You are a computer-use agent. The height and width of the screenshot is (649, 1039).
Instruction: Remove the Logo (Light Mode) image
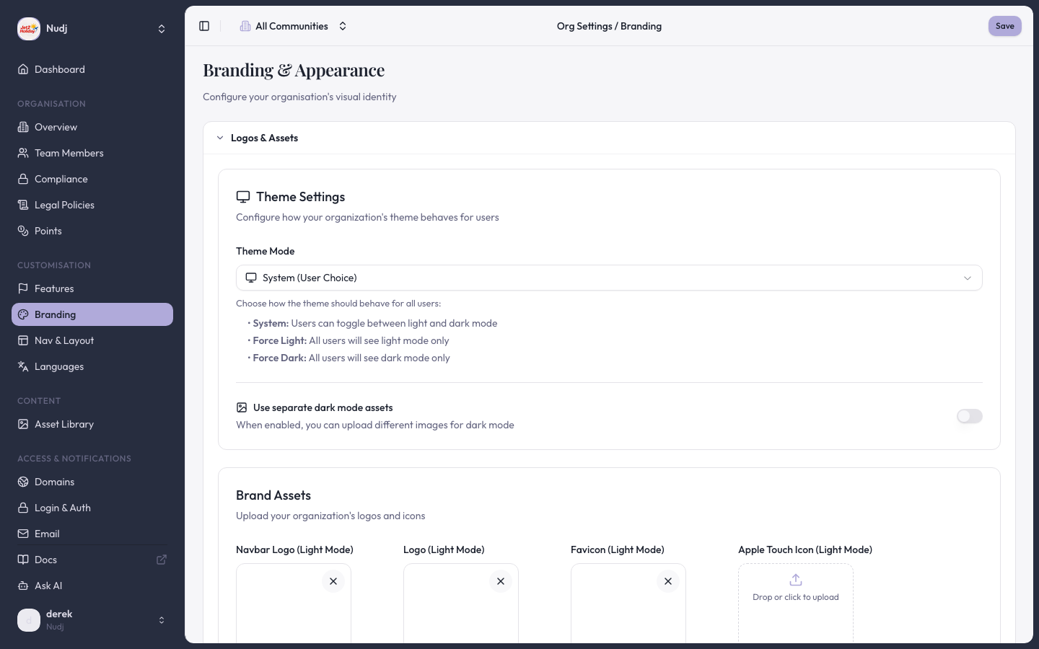pos(501,581)
